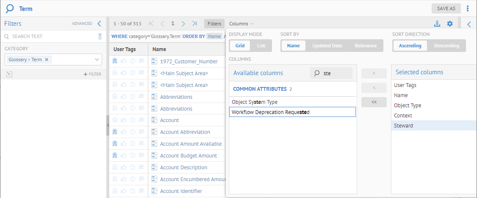This screenshot has height=198, width=477.
Task: Open the three-dot more options menu
Action: [x=468, y=8]
